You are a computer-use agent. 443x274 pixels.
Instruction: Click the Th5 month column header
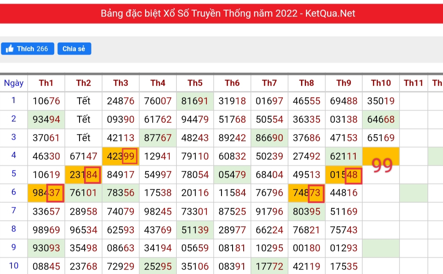click(x=195, y=83)
